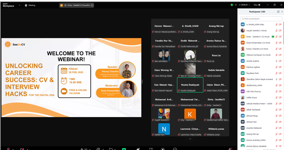Click muted mic icon for Ahmad Rizqy
Screen dimensions: 284x150
[277, 116]
